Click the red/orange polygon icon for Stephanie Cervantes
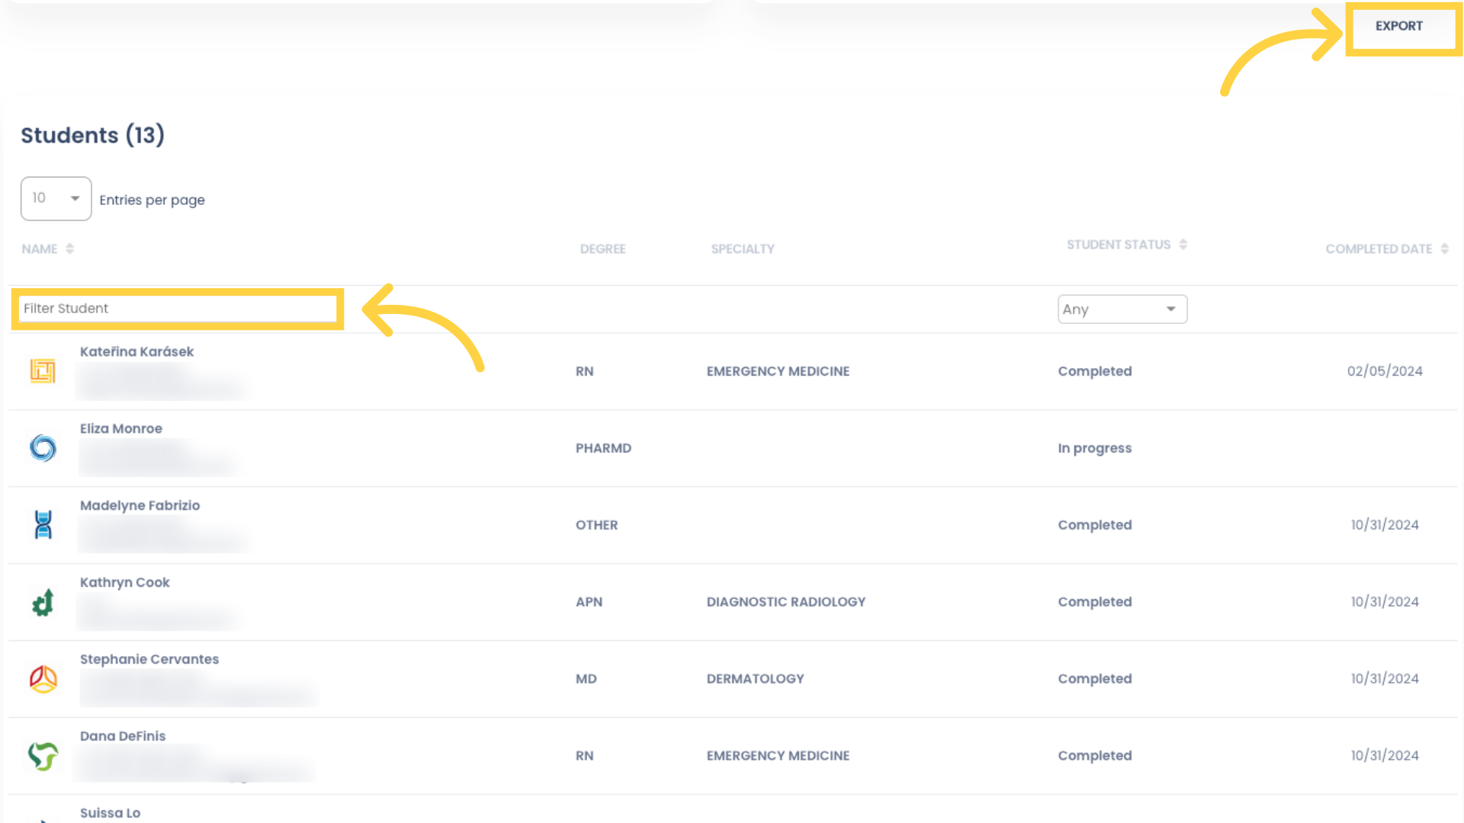This screenshot has height=823, width=1464. click(42, 678)
